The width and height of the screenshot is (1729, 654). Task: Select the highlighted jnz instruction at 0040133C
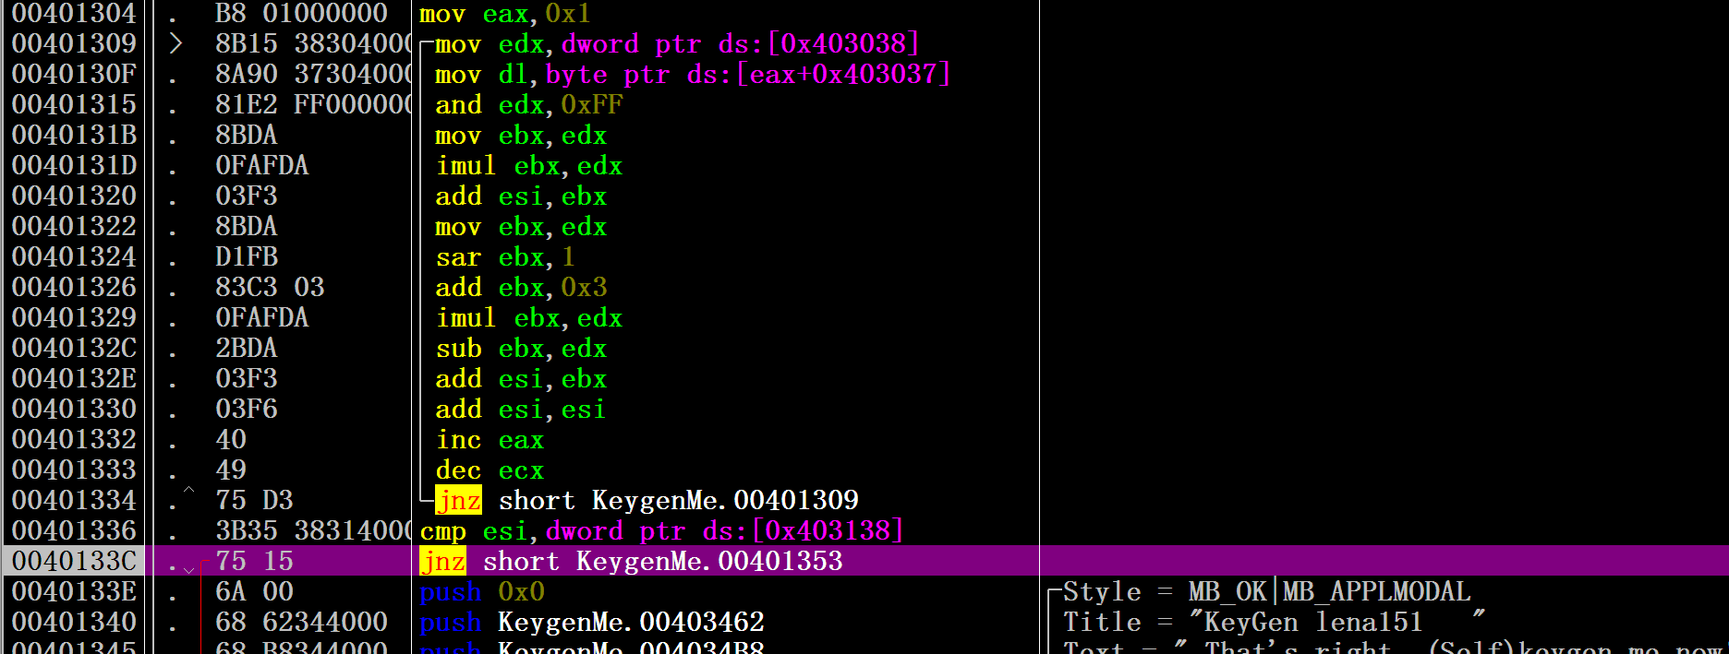pos(631,561)
